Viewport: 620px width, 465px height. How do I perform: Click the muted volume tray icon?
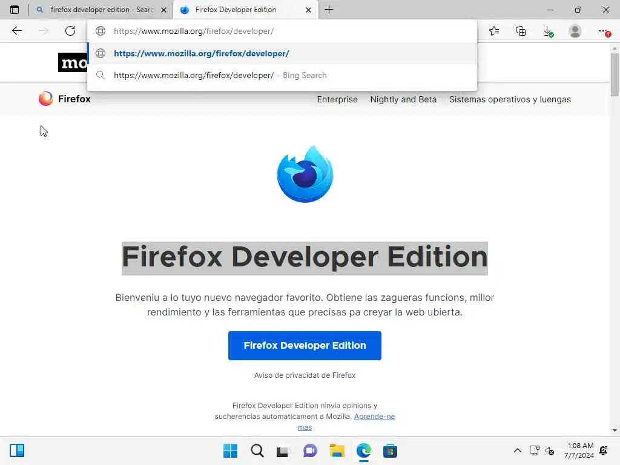click(550, 450)
